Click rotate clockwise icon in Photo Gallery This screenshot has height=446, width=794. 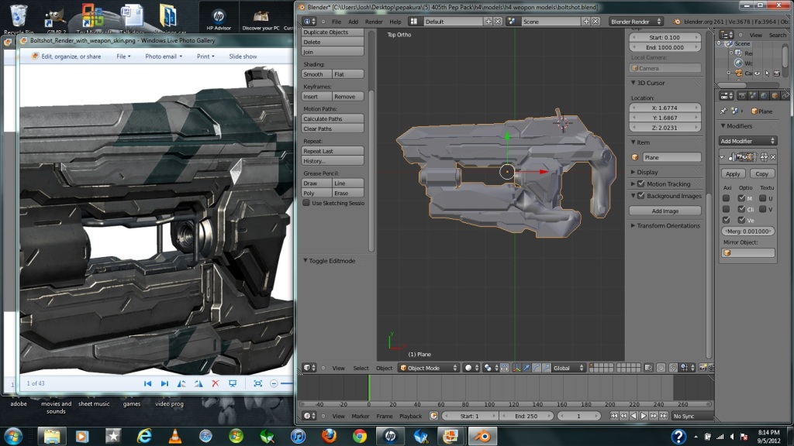tap(198, 383)
